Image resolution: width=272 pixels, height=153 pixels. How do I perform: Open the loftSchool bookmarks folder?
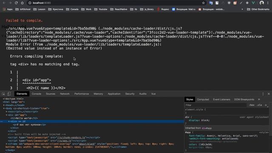[x=23, y=9]
